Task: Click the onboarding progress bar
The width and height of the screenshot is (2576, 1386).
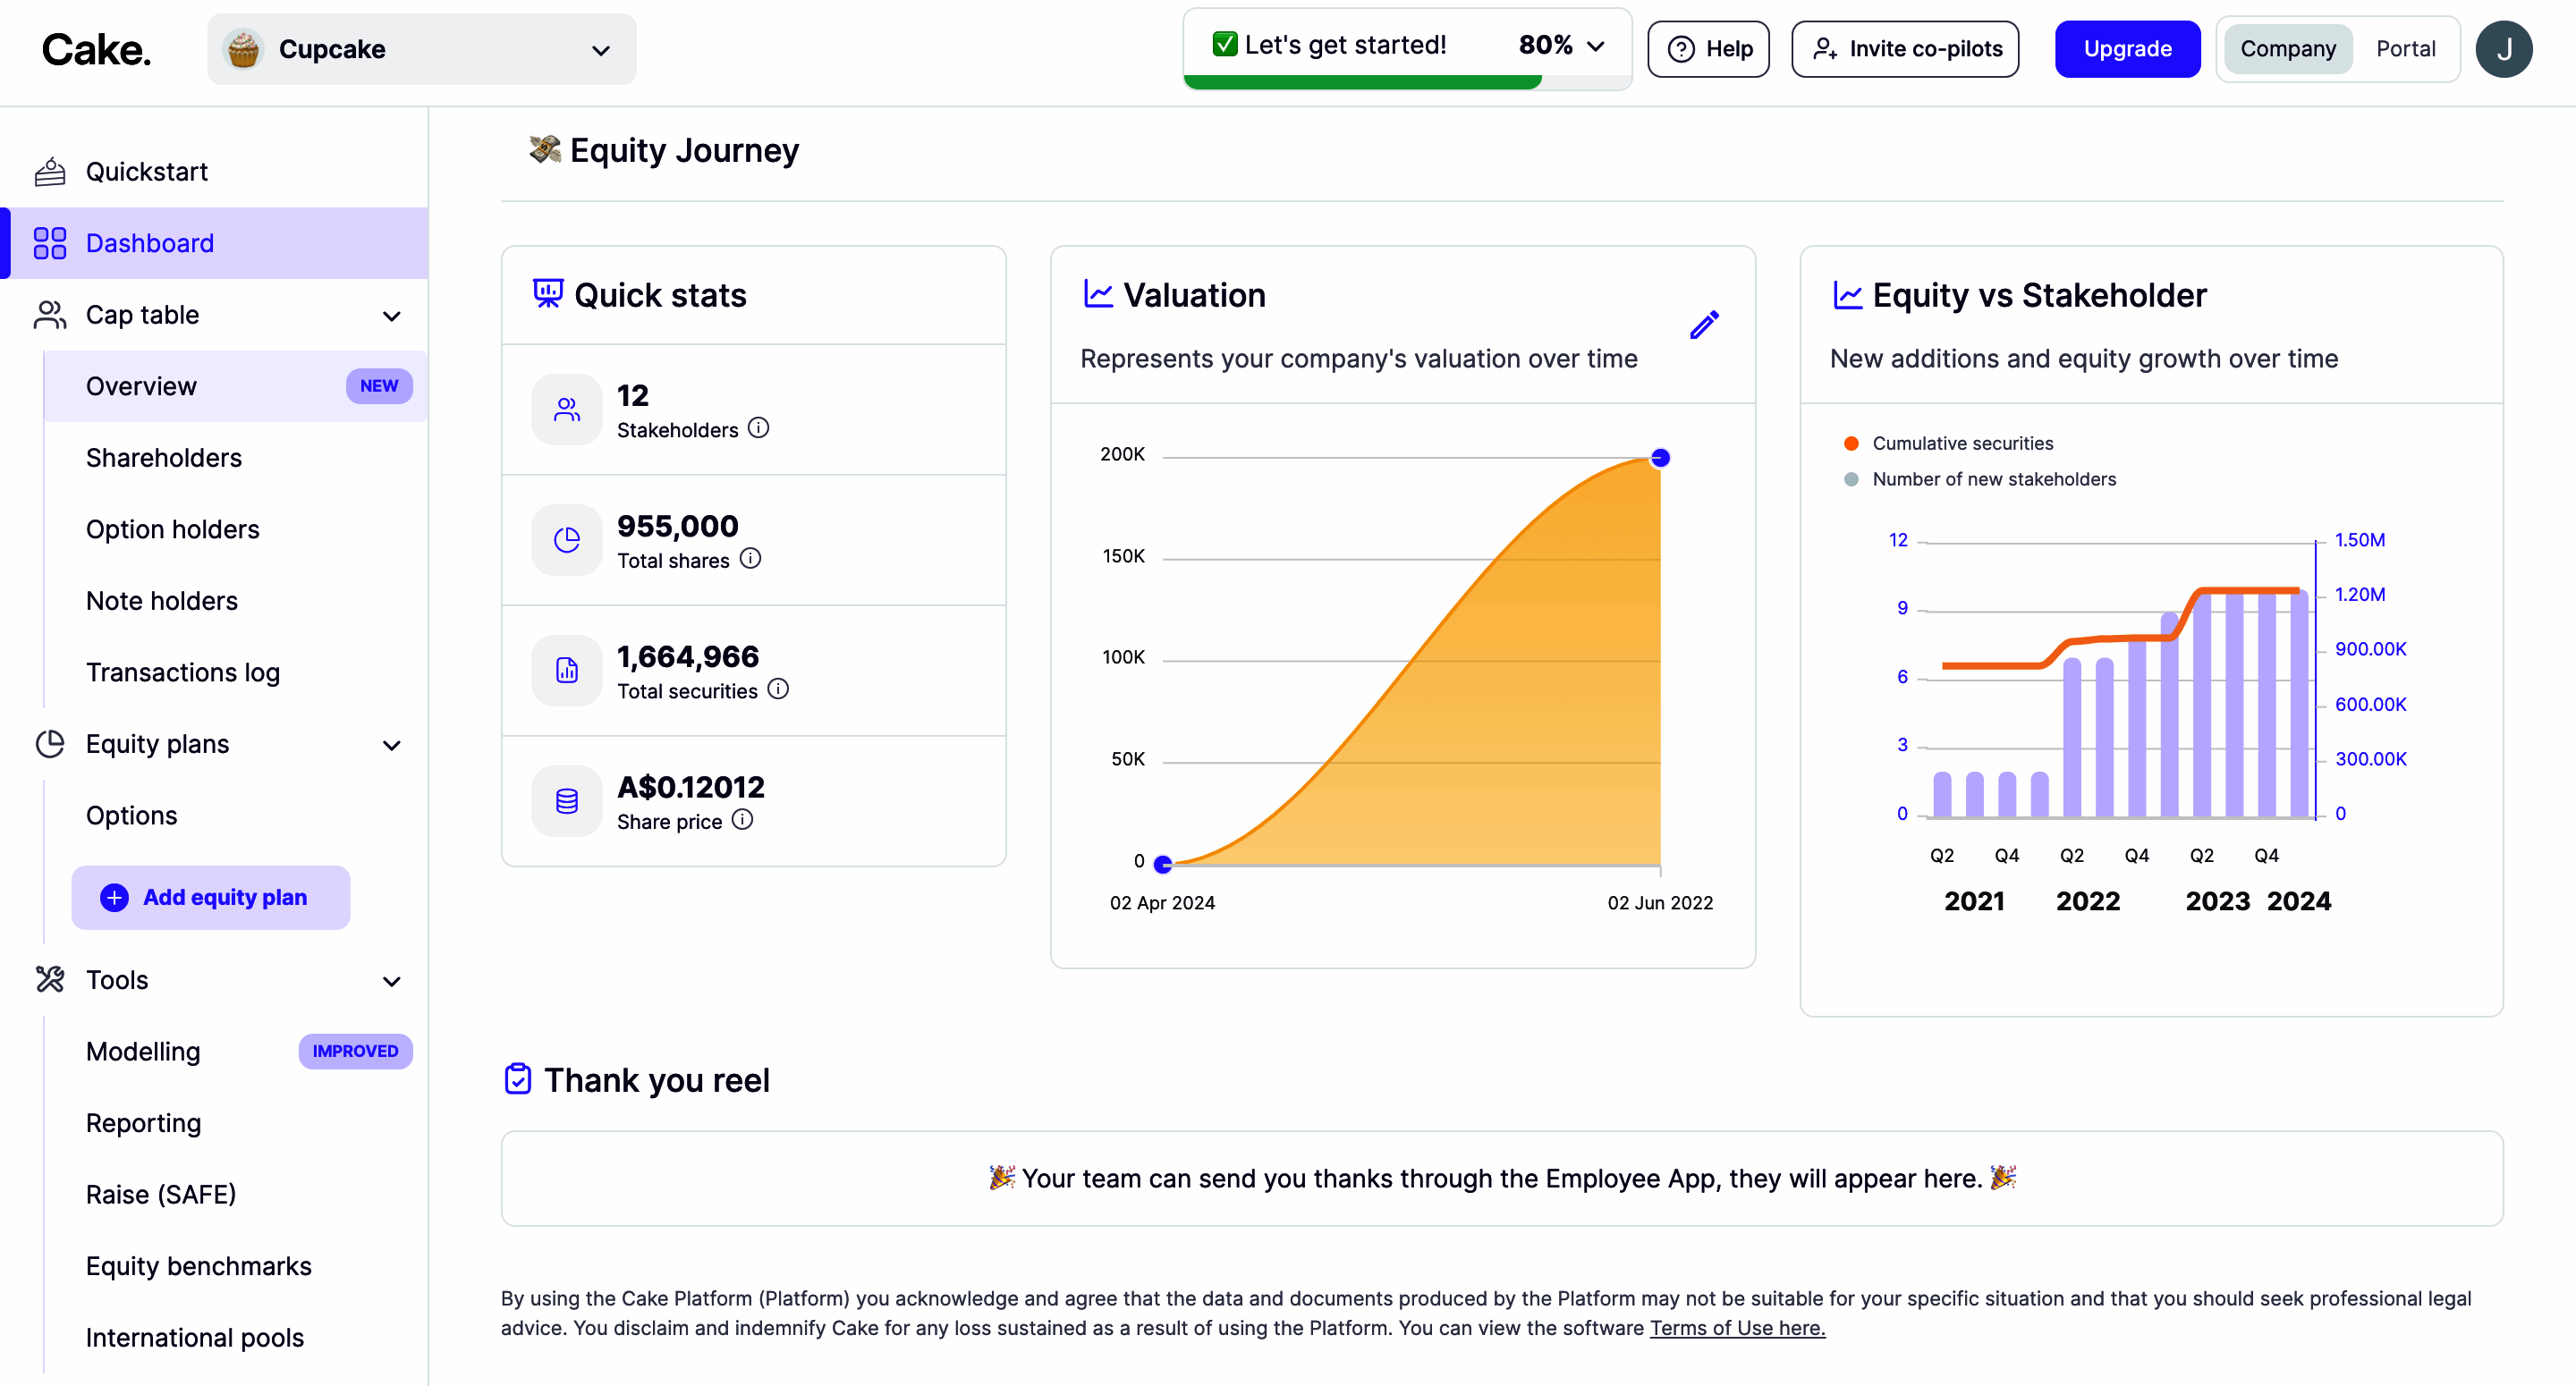Action: 1362,82
